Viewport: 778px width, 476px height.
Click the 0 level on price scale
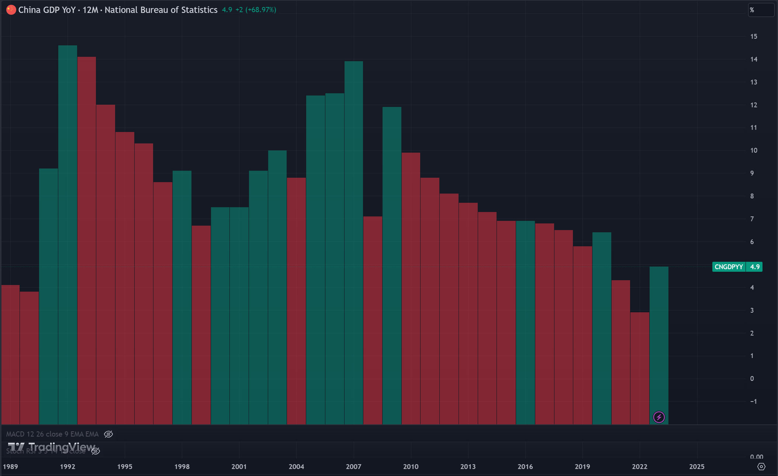click(x=752, y=379)
